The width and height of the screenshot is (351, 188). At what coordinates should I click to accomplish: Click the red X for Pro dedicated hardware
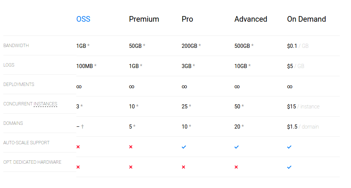[x=184, y=167]
